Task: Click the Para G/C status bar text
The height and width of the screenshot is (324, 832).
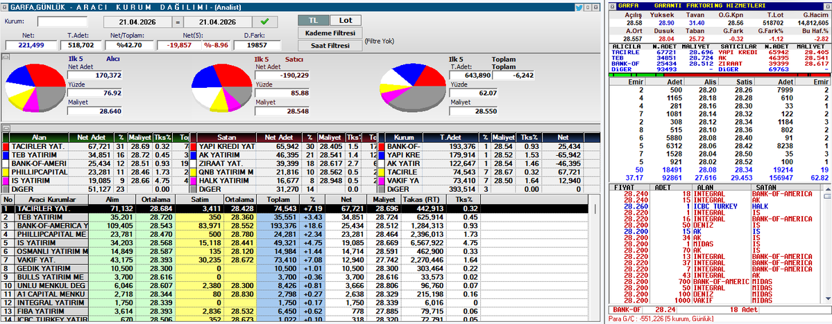Action: [x=662, y=318]
